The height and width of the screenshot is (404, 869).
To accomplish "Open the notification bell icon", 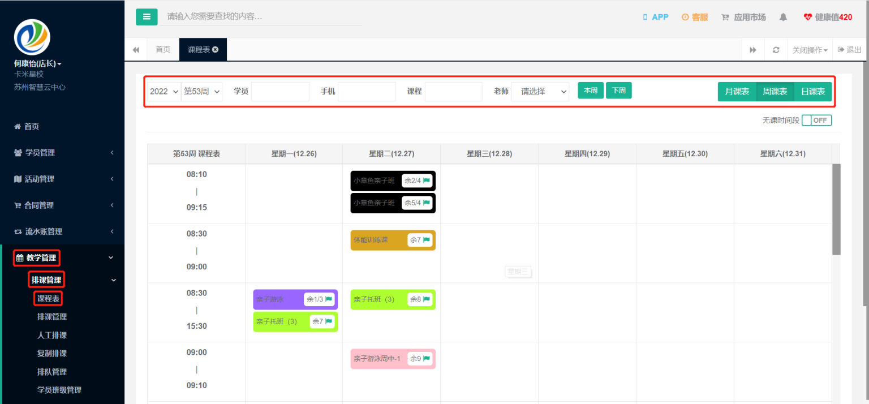I will click(x=783, y=18).
